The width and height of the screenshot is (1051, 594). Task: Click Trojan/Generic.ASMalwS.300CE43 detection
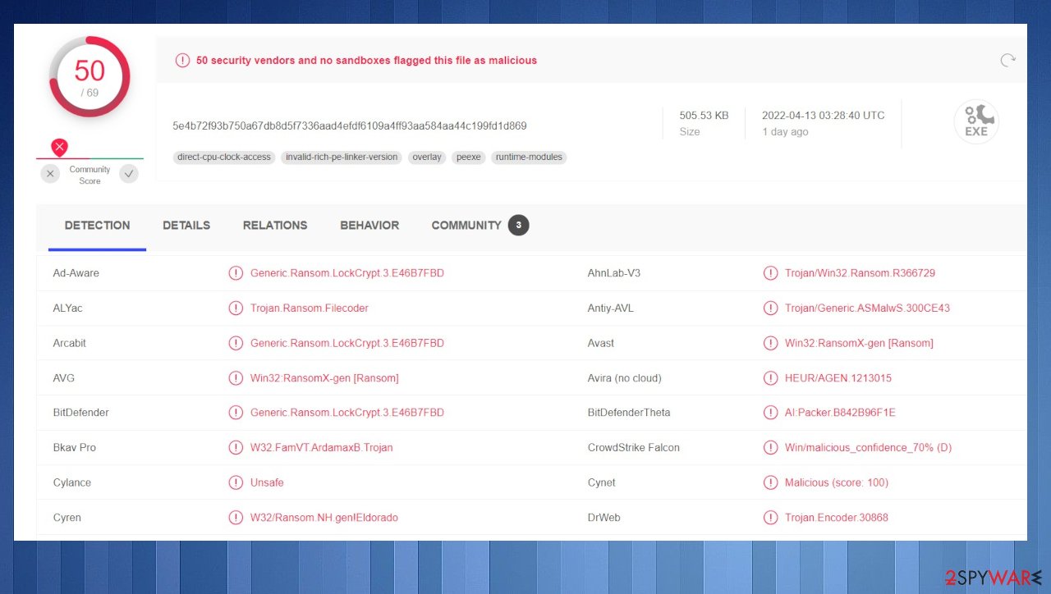867,308
